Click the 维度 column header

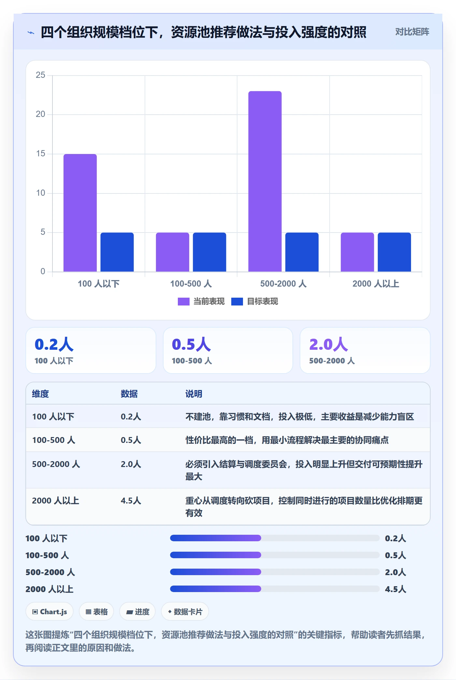coord(40,394)
